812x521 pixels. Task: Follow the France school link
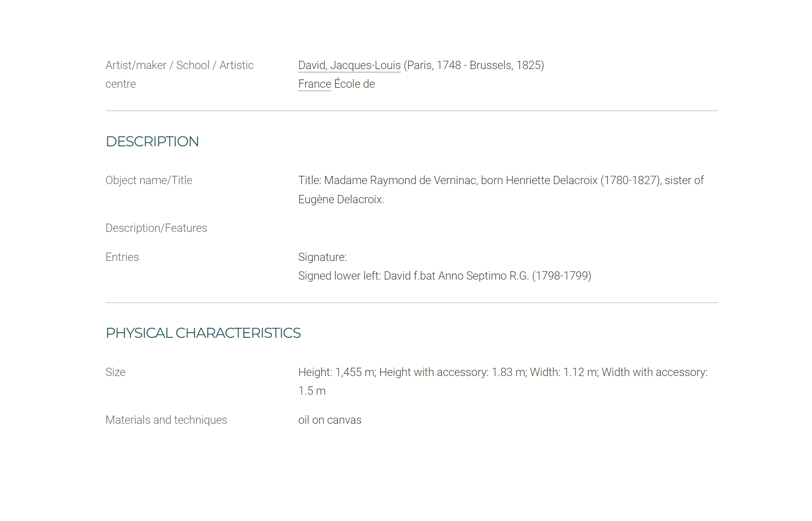coord(315,84)
